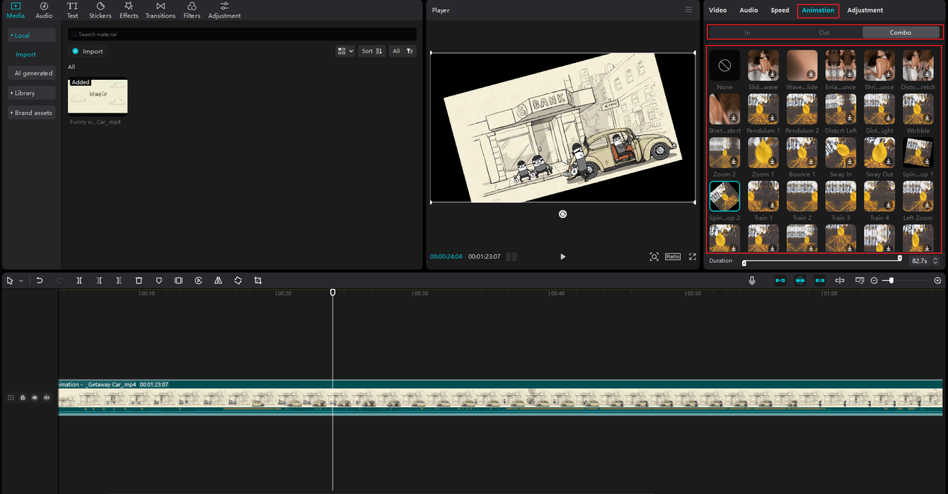Toggle the linkage button in timeline toolbar
This screenshot has height=494, width=948.
[820, 281]
